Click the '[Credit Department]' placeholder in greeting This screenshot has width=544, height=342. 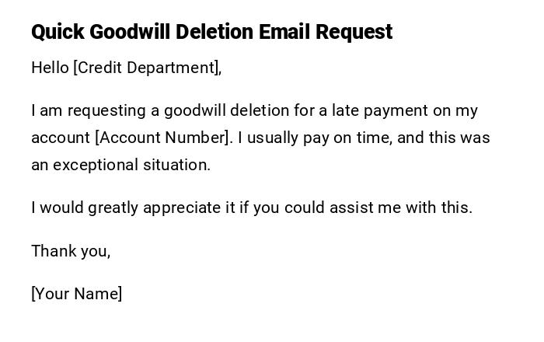click(x=147, y=68)
